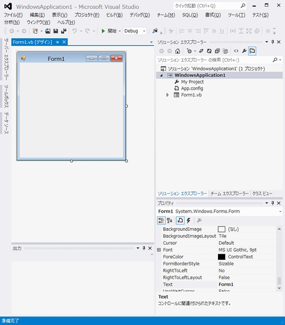Open the サーバー エクスプローラー side tab

(x=6, y=59)
